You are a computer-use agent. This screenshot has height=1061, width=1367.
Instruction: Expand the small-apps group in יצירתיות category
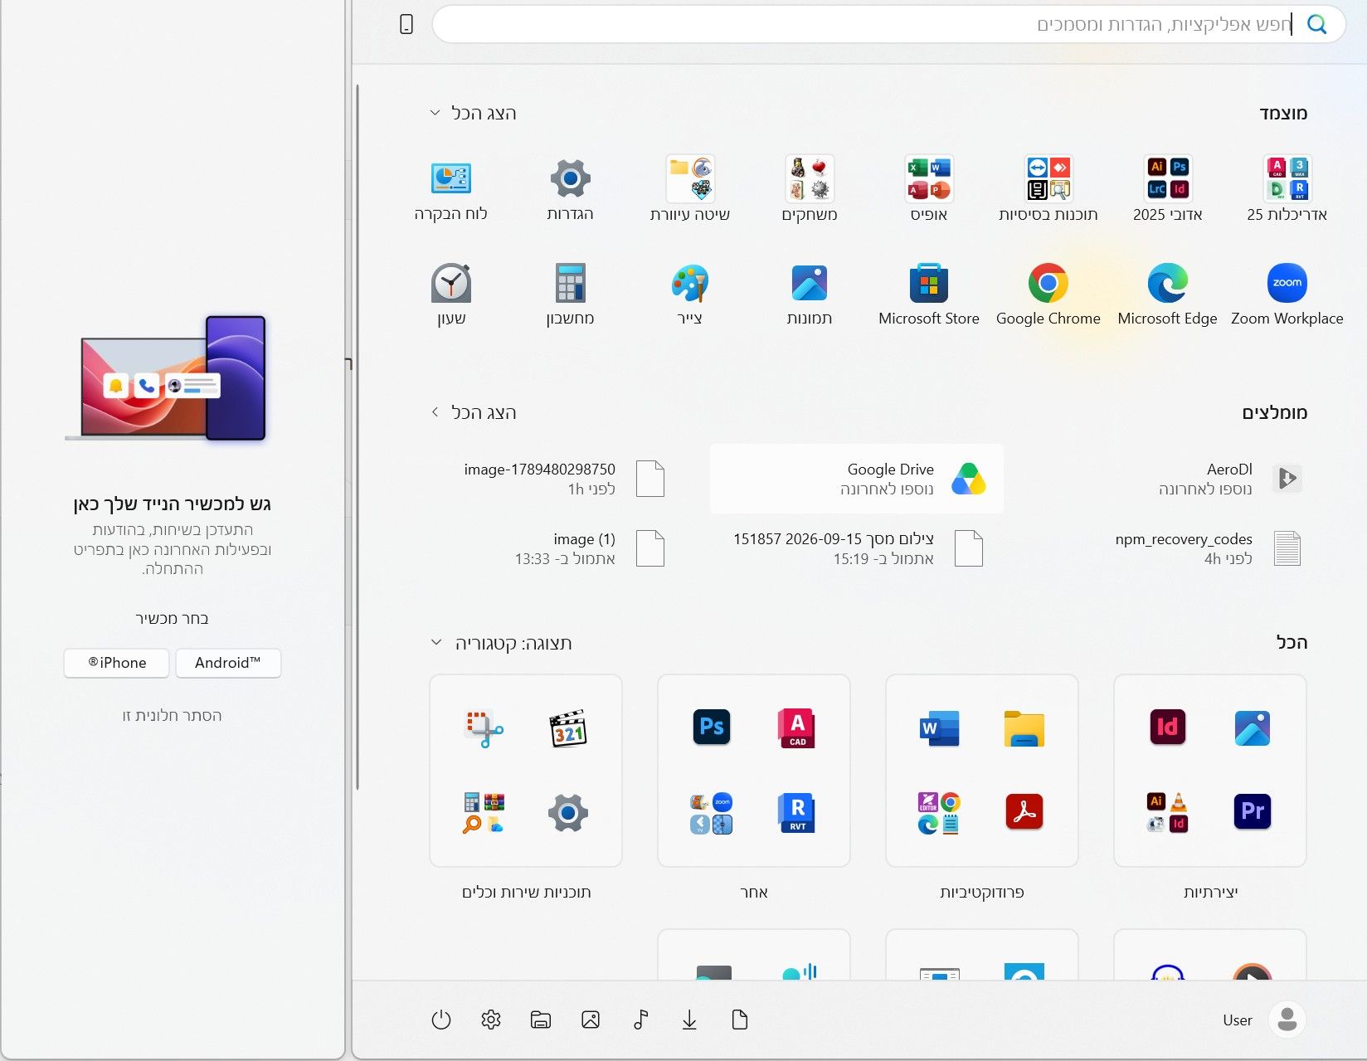coord(1167,812)
